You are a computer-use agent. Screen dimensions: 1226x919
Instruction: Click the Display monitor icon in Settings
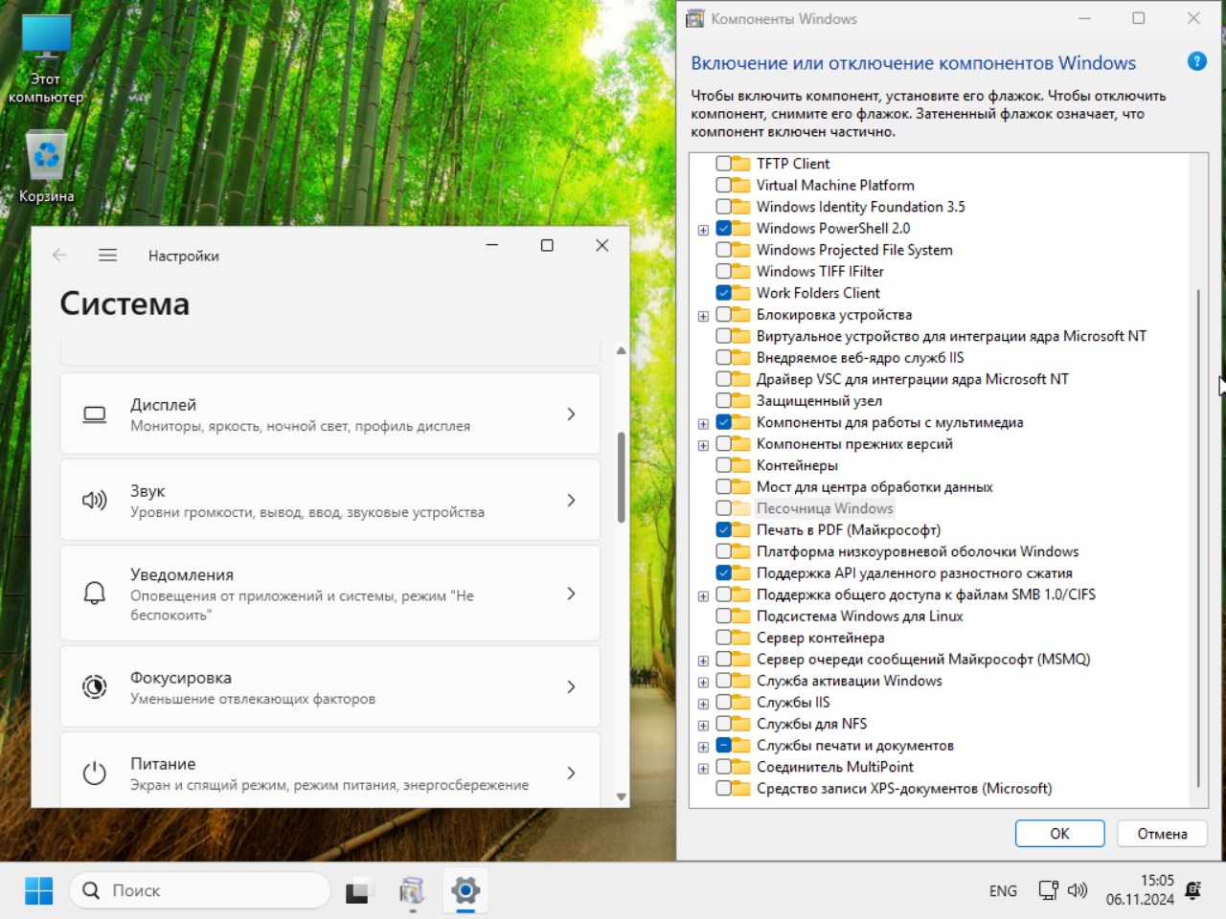pyautogui.click(x=95, y=415)
